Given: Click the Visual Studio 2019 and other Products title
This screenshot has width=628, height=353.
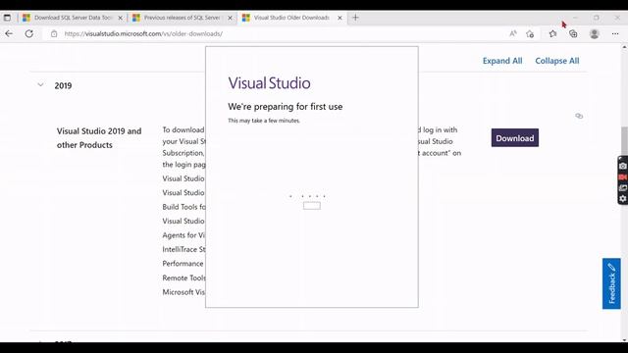Looking at the screenshot, I should 99,138.
